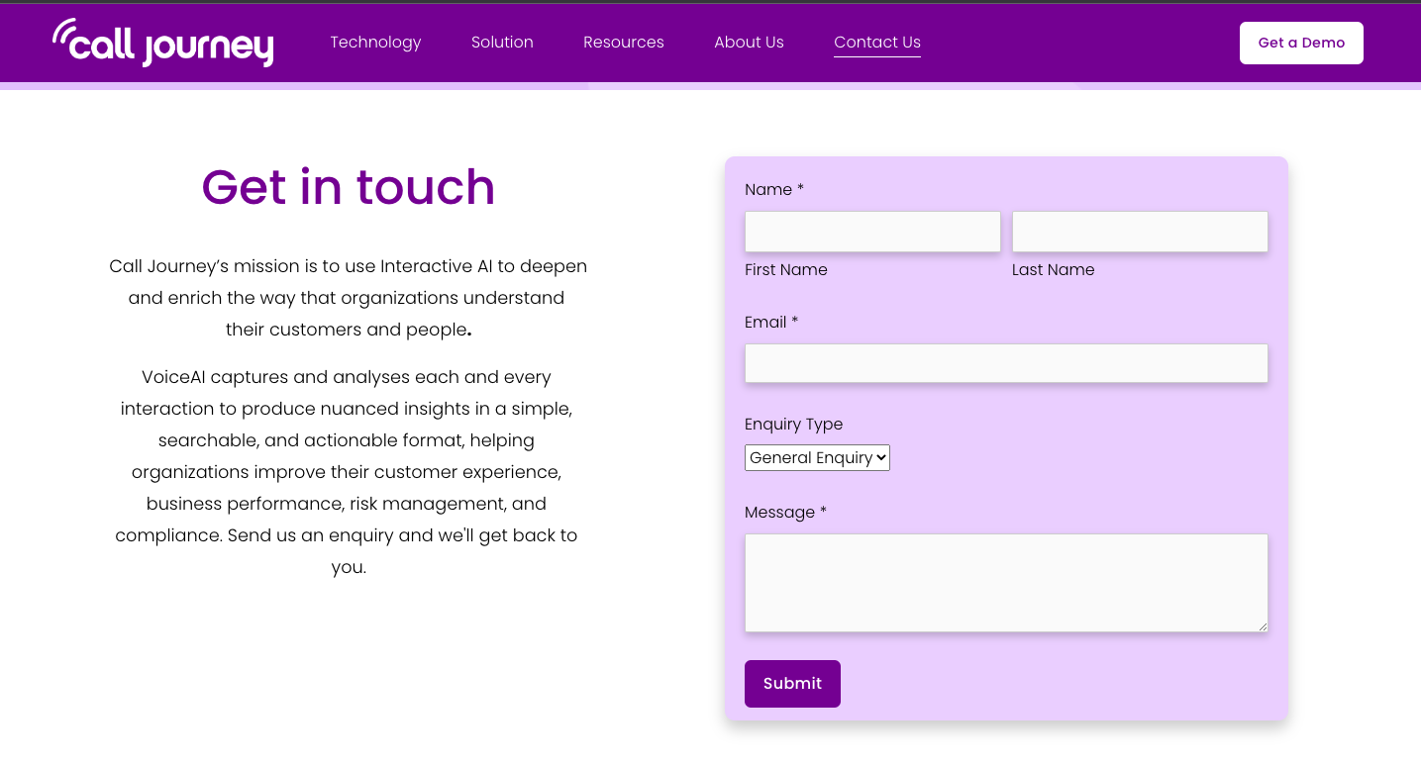
Task: Click inside the Message text area
Action: click(x=1006, y=583)
